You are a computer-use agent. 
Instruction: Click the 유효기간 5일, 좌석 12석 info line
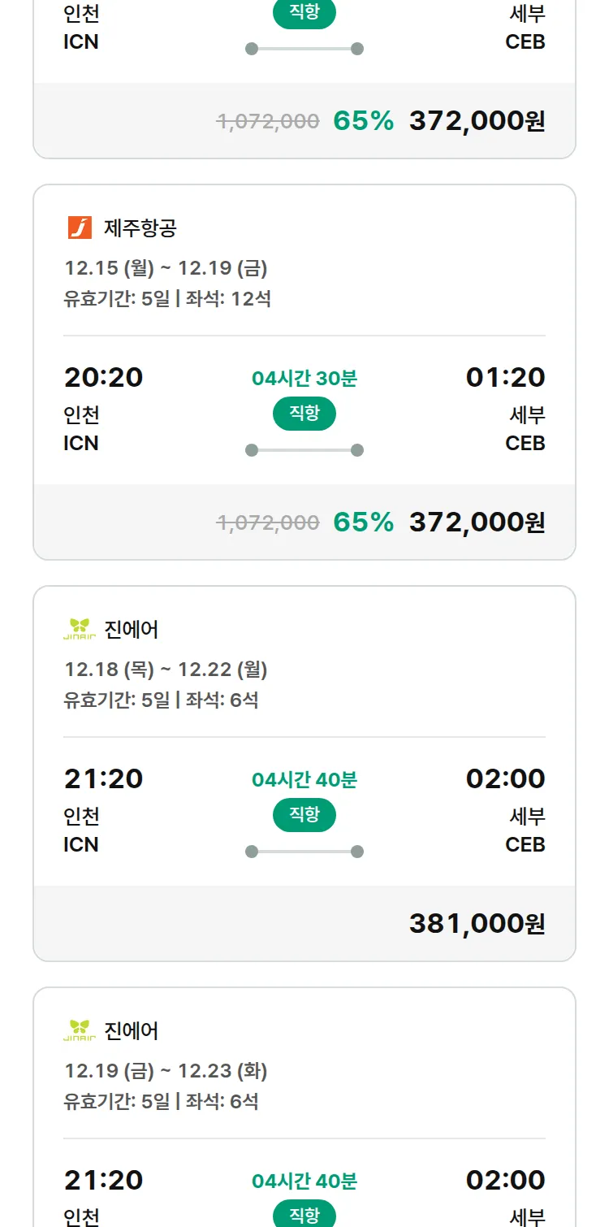pyautogui.click(x=167, y=298)
